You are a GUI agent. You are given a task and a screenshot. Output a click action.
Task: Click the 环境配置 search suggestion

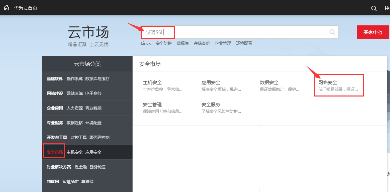[x=244, y=43]
